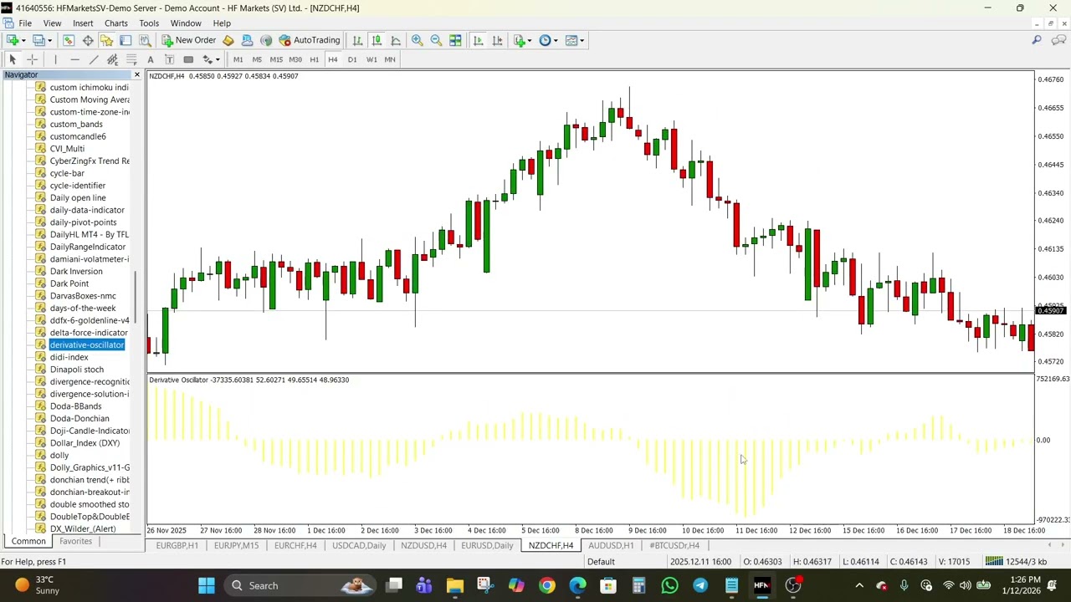
Task: Open the Profiles toolbar icon
Action: pyautogui.click(x=38, y=40)
